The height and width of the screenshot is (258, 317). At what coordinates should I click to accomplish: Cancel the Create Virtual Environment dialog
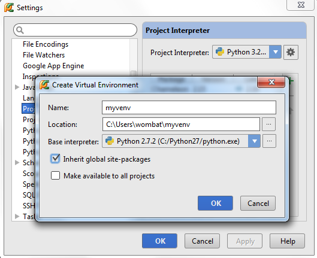pyautogui.click(x=258, y=203)
